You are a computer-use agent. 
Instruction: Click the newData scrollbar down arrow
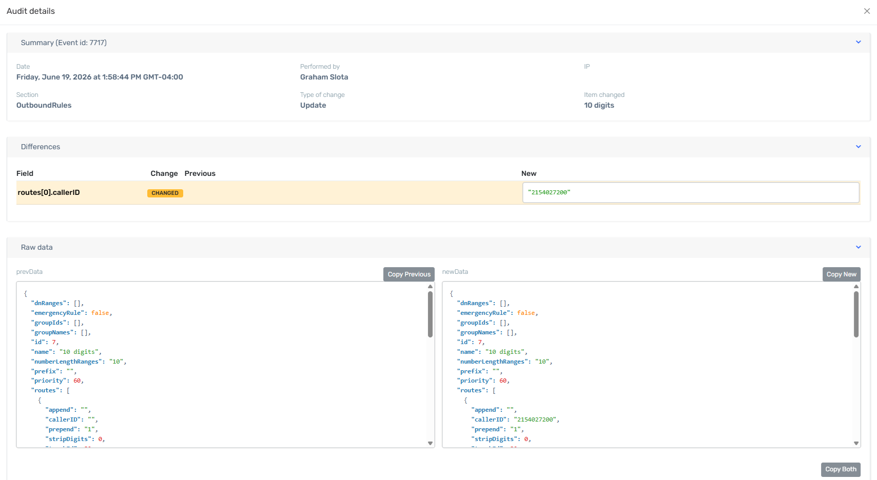856,443
